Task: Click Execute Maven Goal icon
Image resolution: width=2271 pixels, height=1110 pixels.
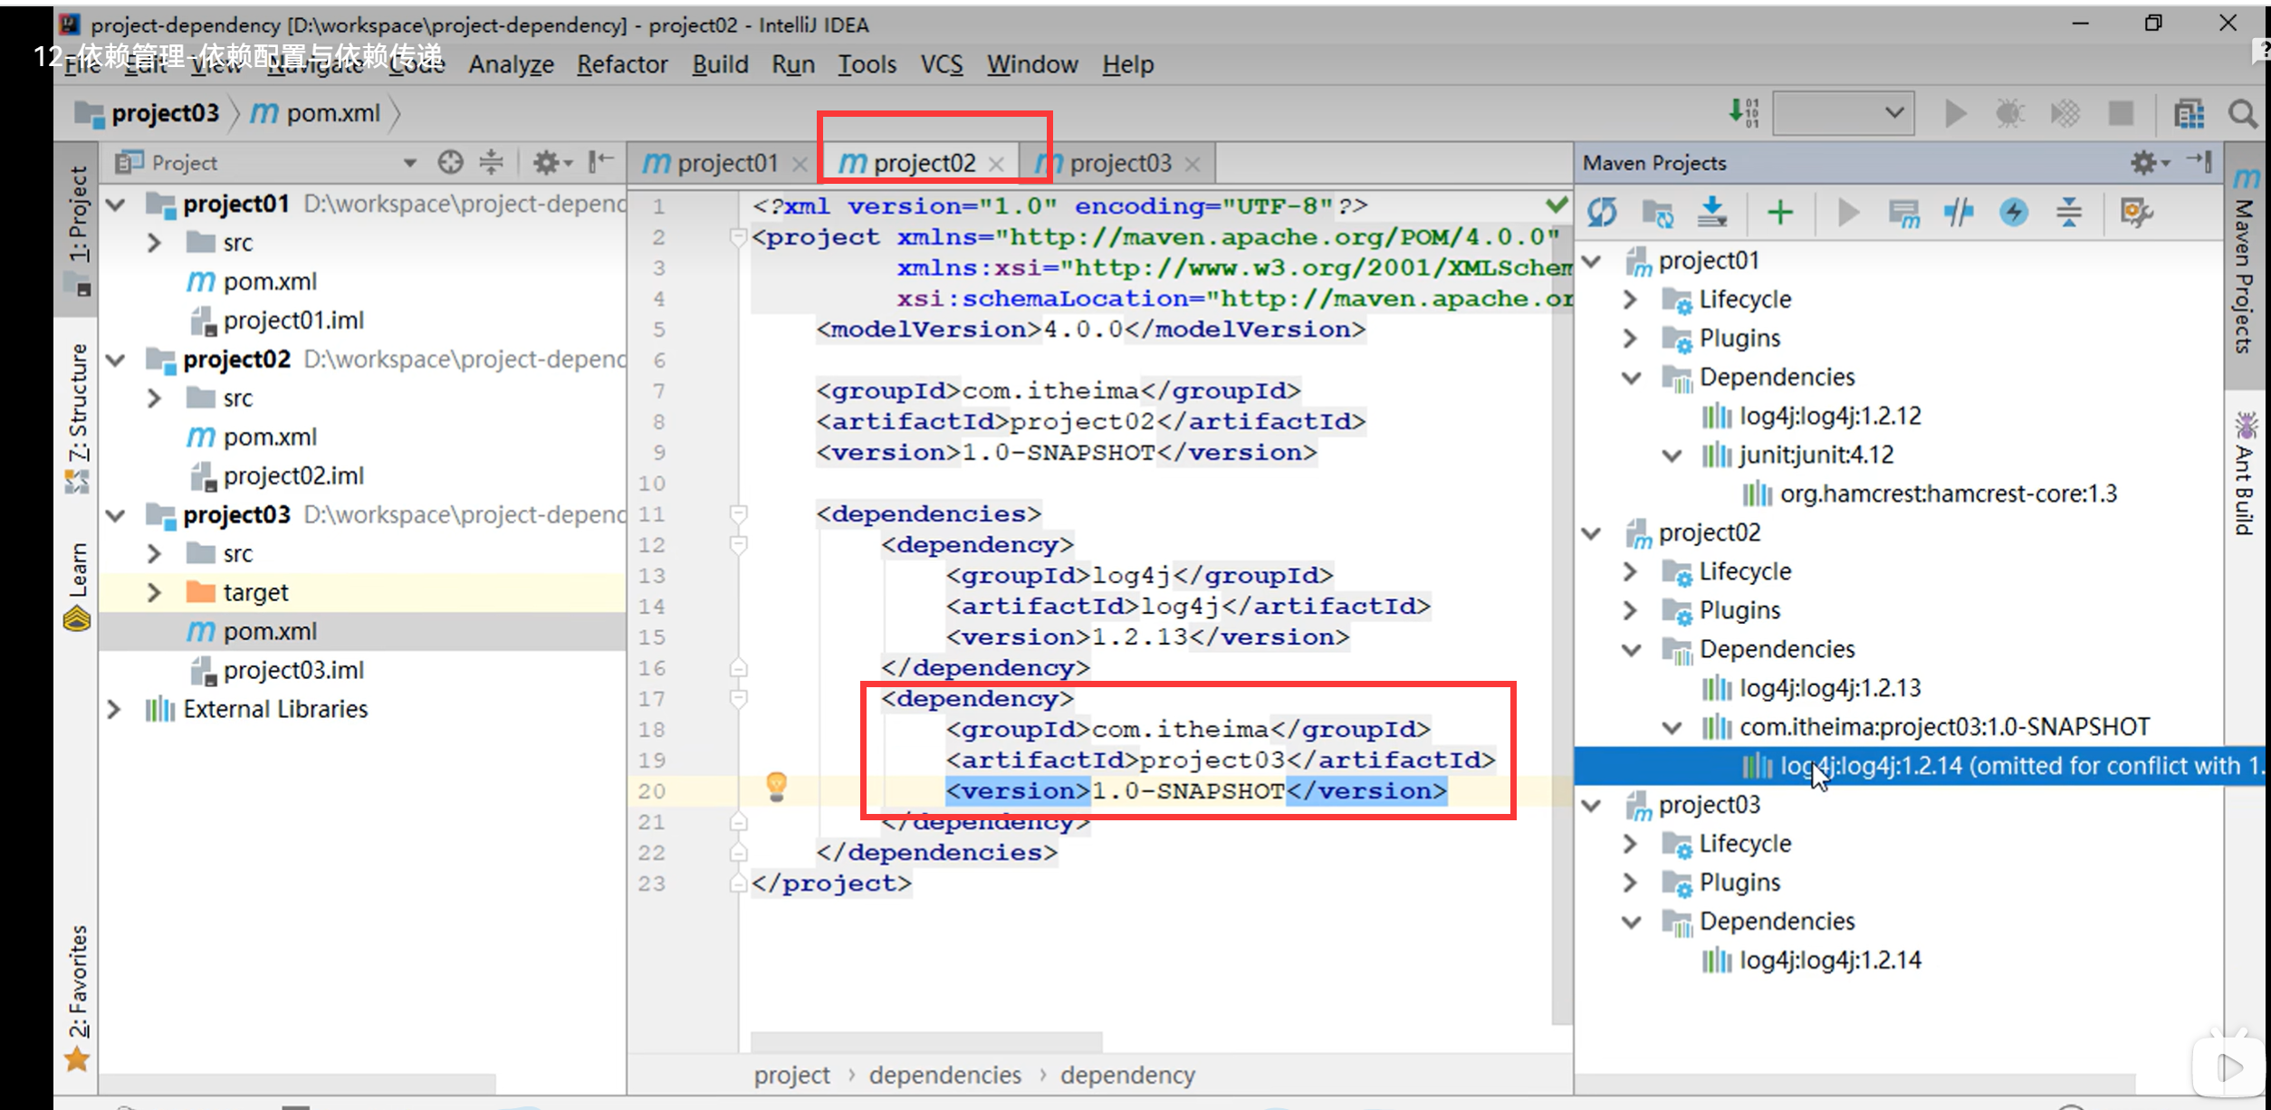Action: click(x=1903, y=214)
